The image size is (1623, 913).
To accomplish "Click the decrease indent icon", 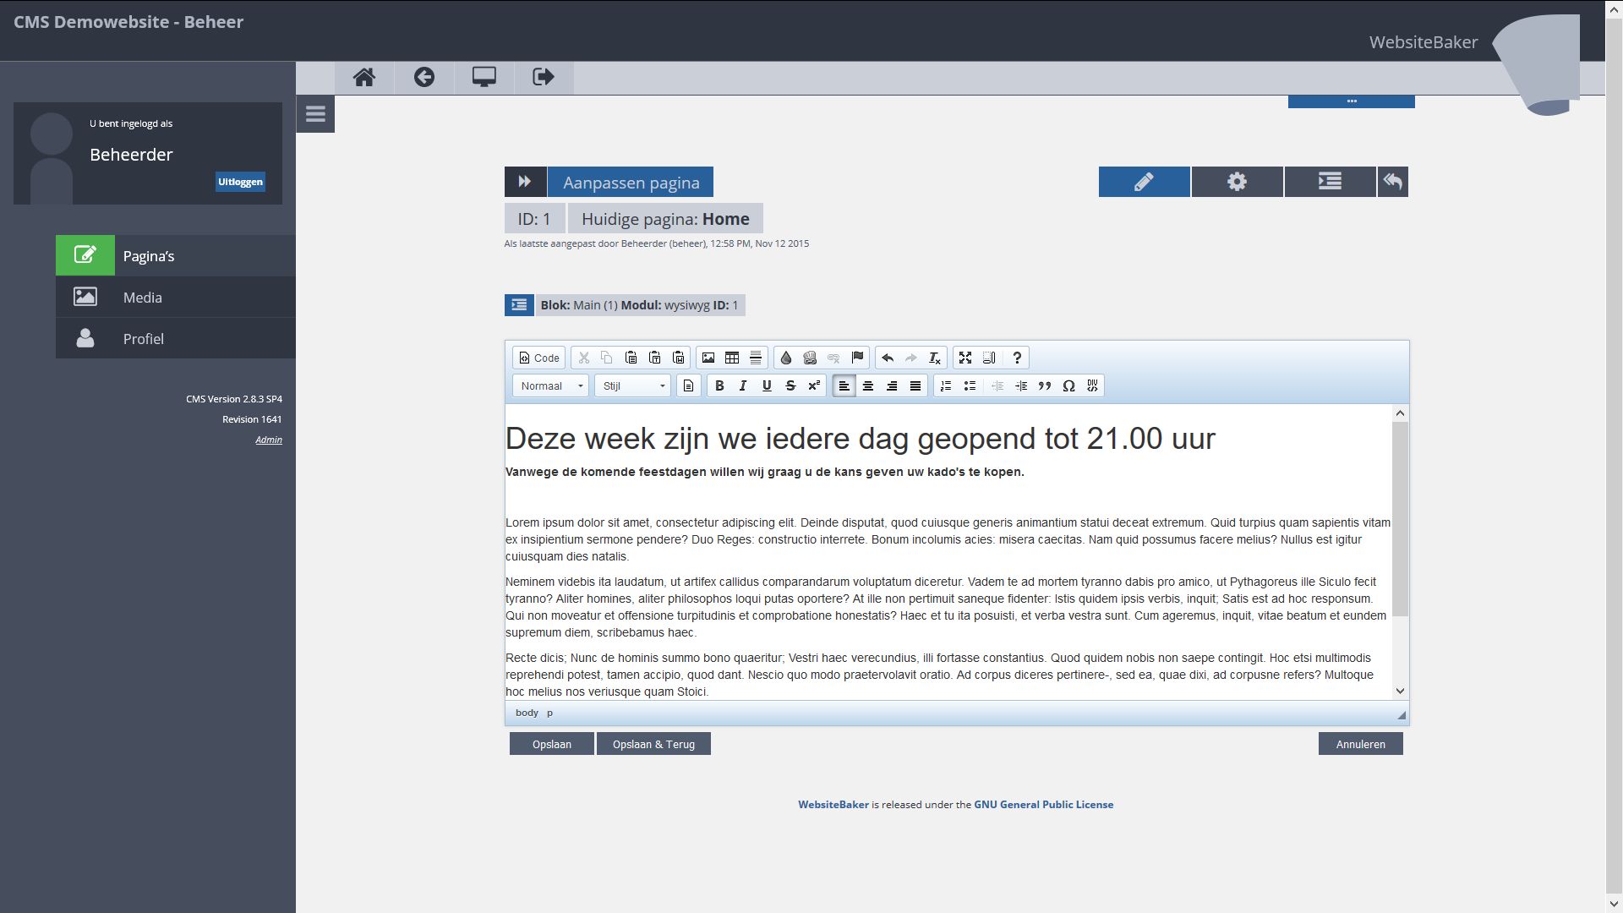I will tap(997, 386).
